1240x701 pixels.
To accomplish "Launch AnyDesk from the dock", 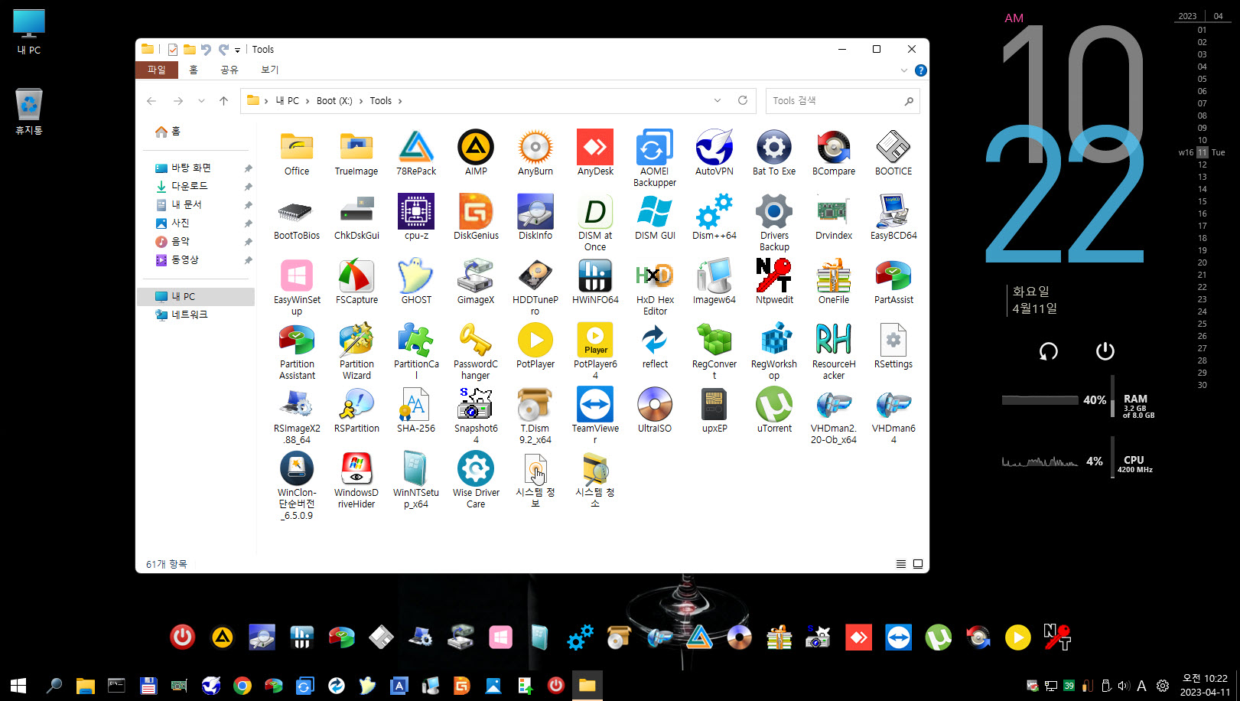I will click(858, 637).
